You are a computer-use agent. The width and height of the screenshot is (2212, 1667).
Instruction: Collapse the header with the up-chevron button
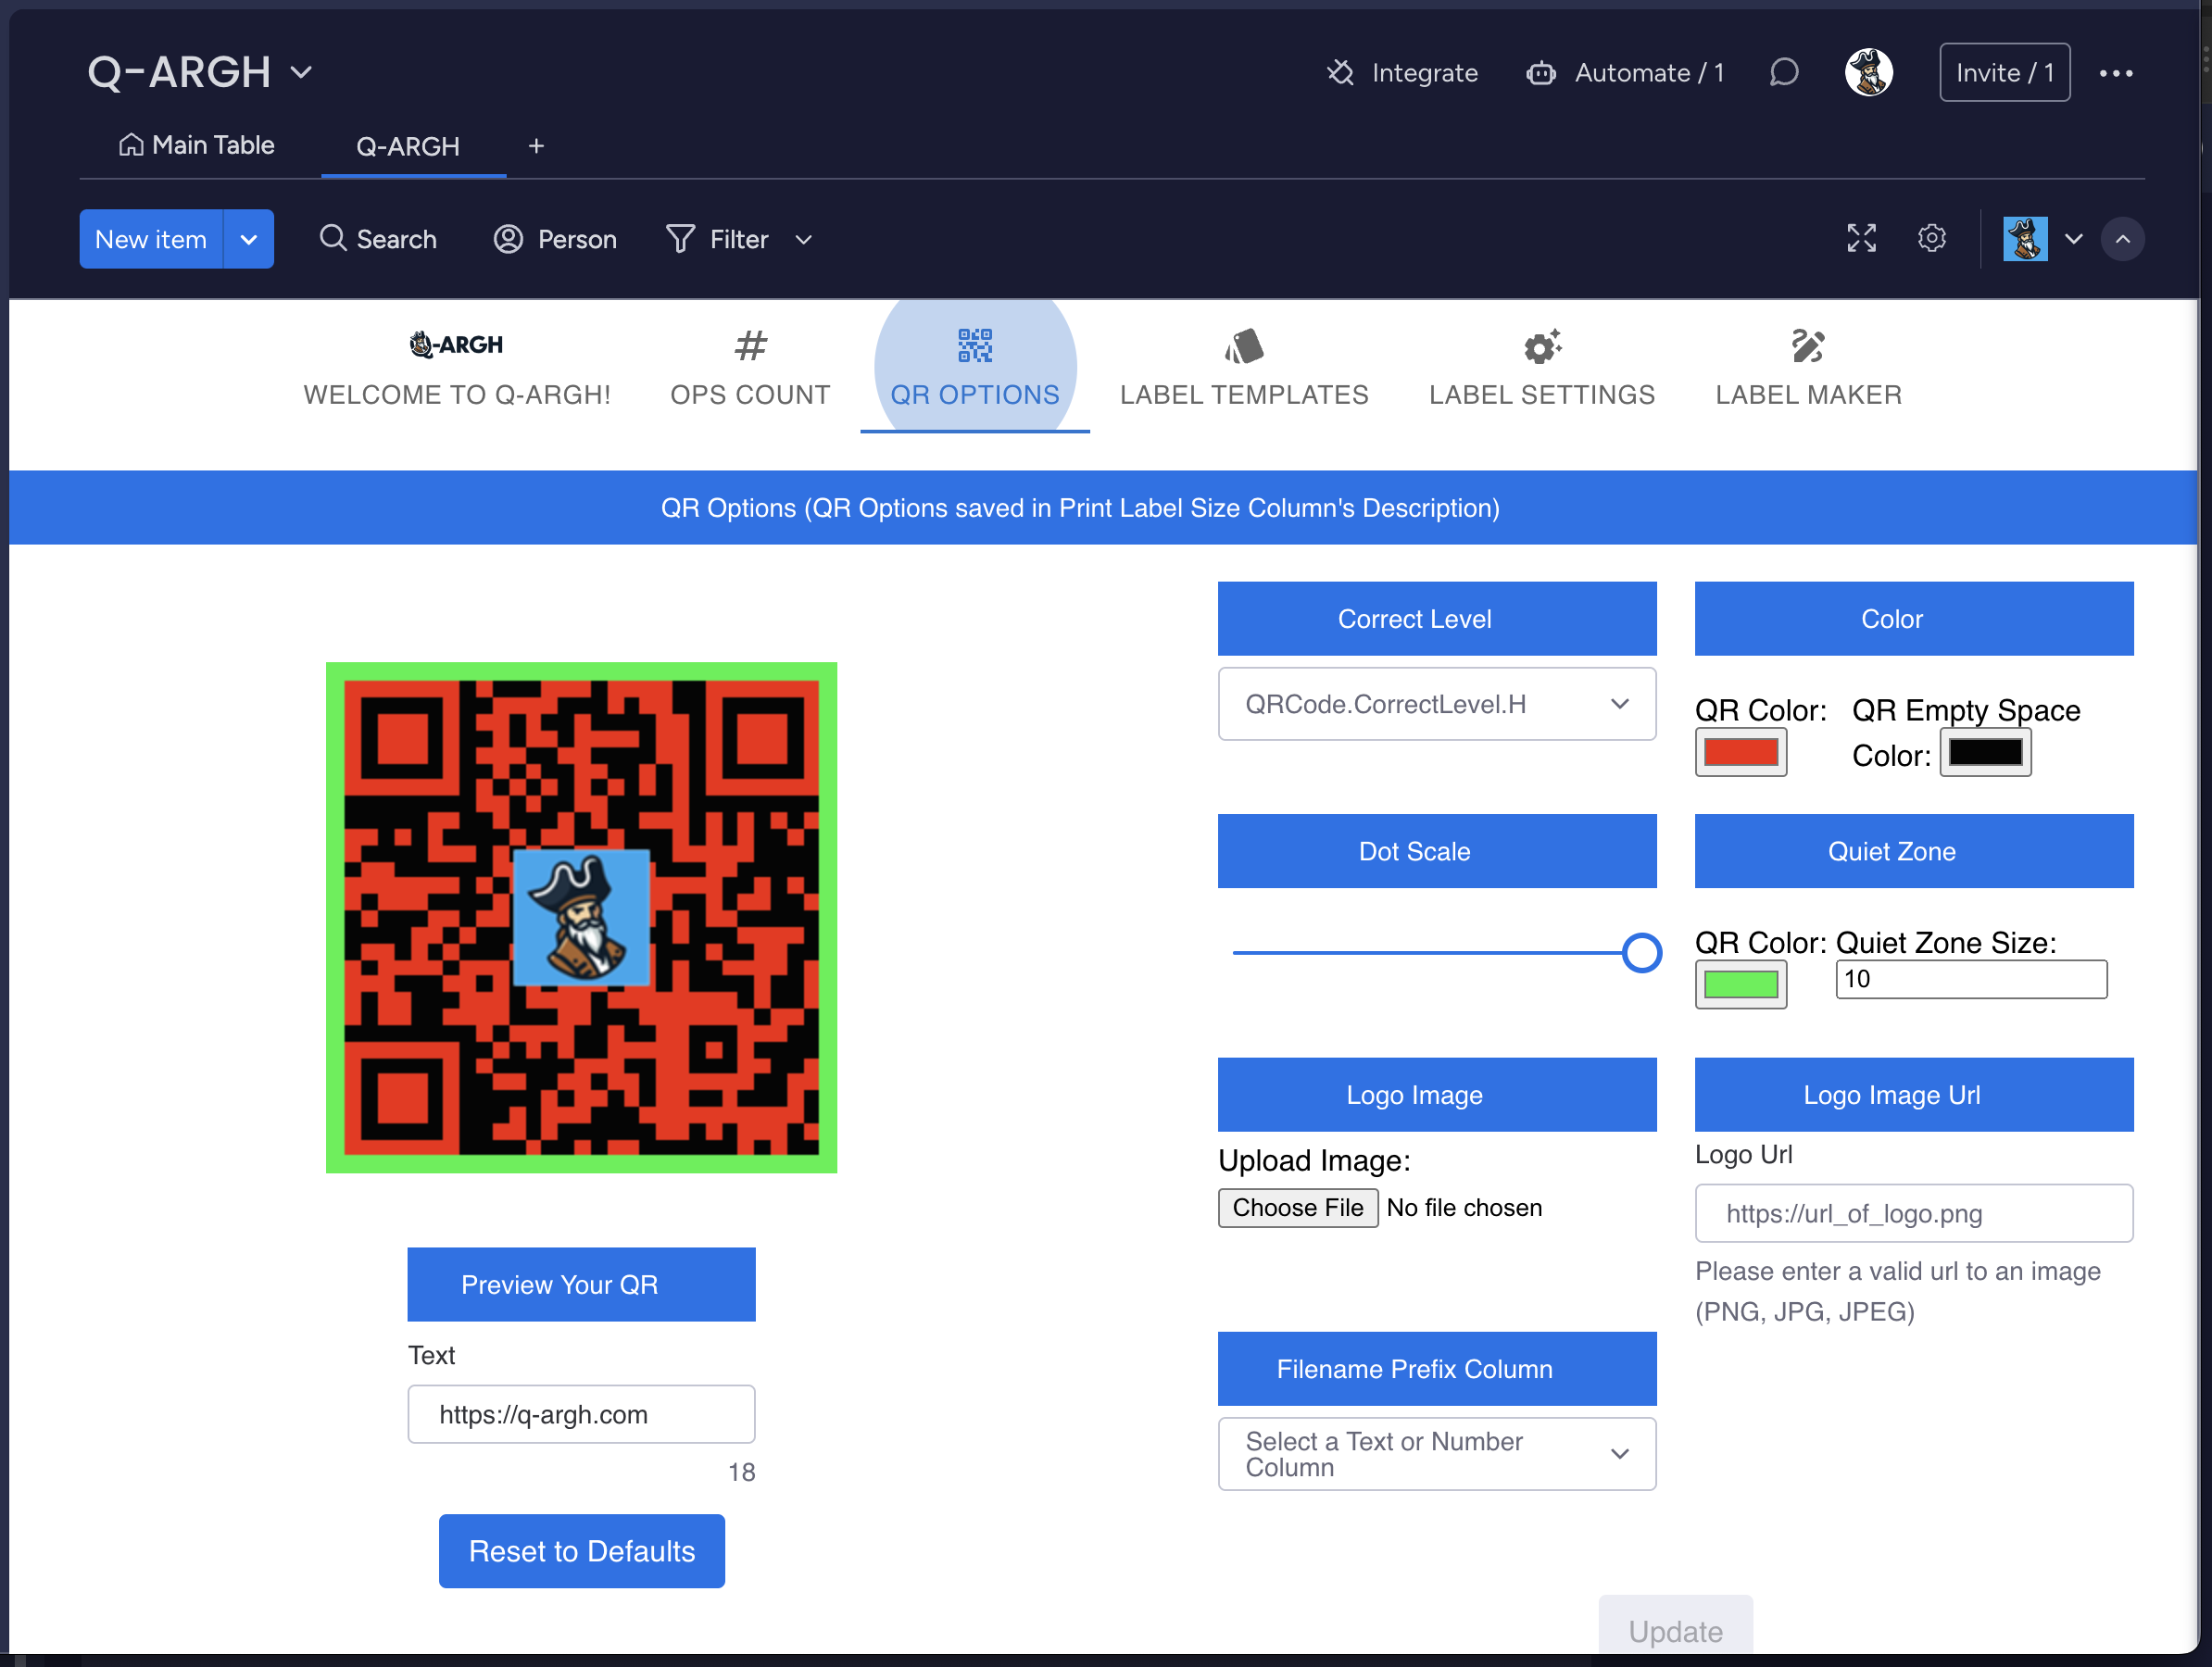pos(2122,239)
